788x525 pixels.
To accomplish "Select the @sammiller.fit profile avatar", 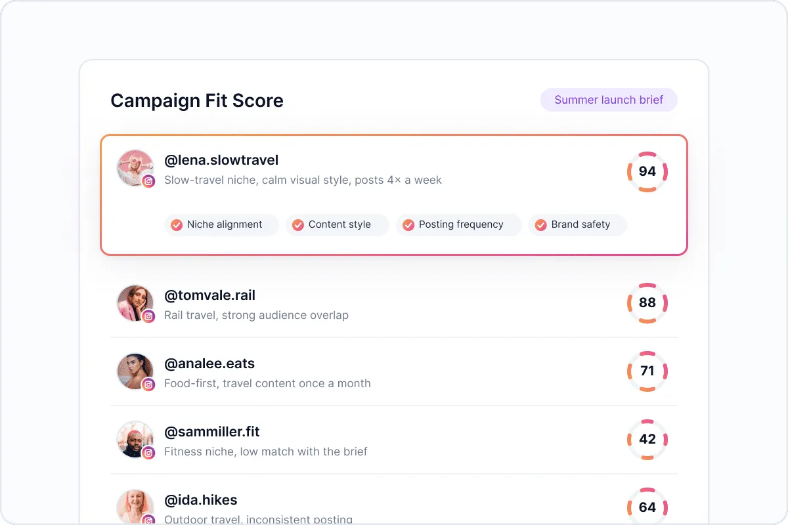I will click(135, 440).
